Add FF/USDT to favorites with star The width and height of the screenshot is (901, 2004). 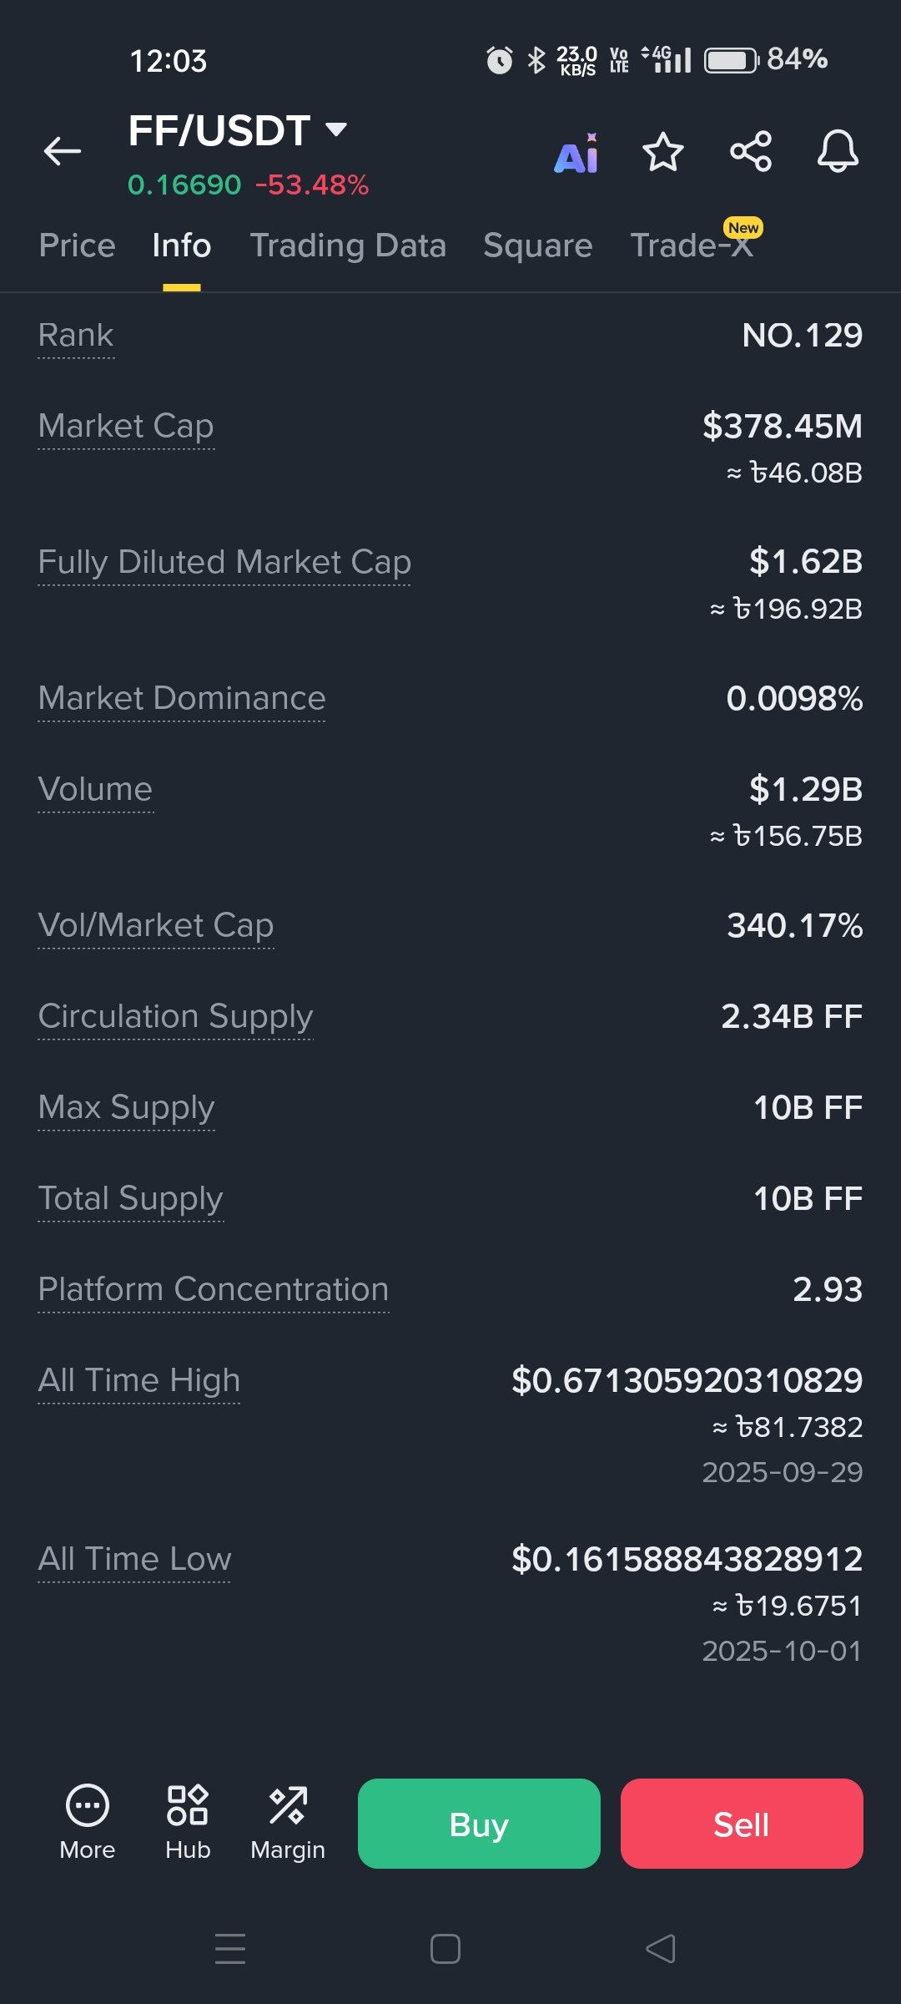point(663,152)
